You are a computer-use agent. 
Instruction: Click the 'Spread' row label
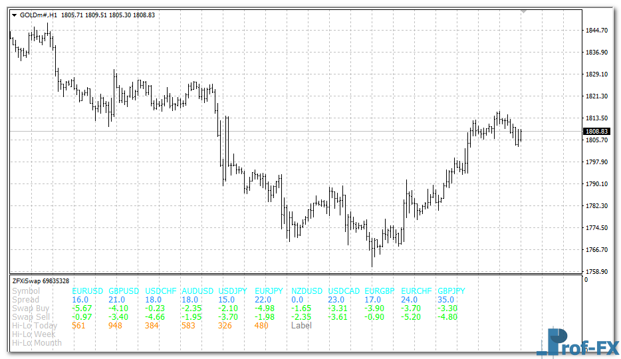click(26, 300)
